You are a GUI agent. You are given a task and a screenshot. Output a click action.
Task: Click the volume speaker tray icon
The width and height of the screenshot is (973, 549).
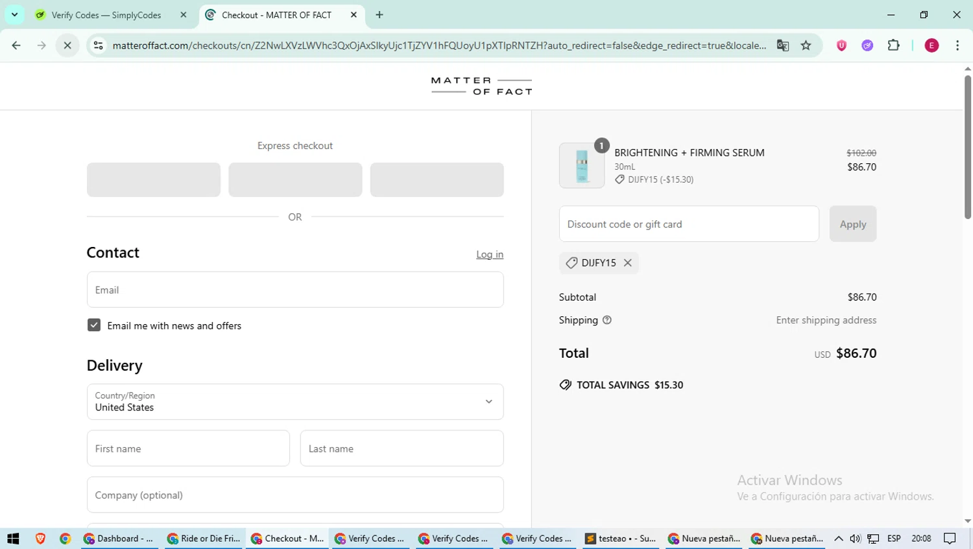point(856,538)
